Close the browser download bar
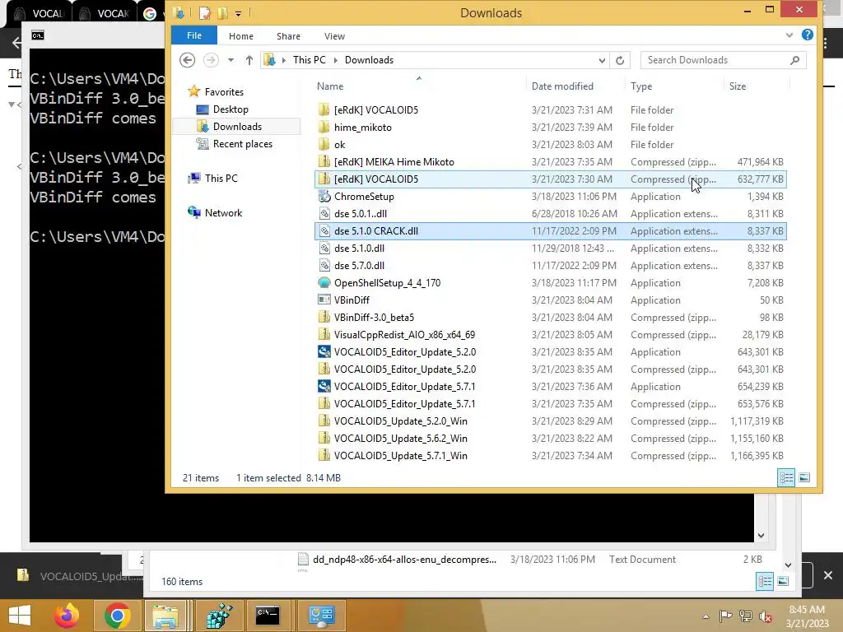The image size is (843, 632). 828,575
